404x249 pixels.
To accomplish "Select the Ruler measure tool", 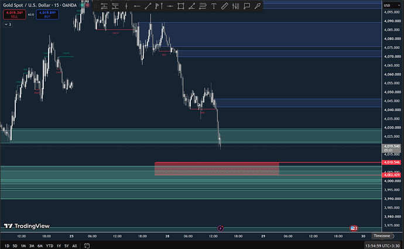I will click(225, 6).
